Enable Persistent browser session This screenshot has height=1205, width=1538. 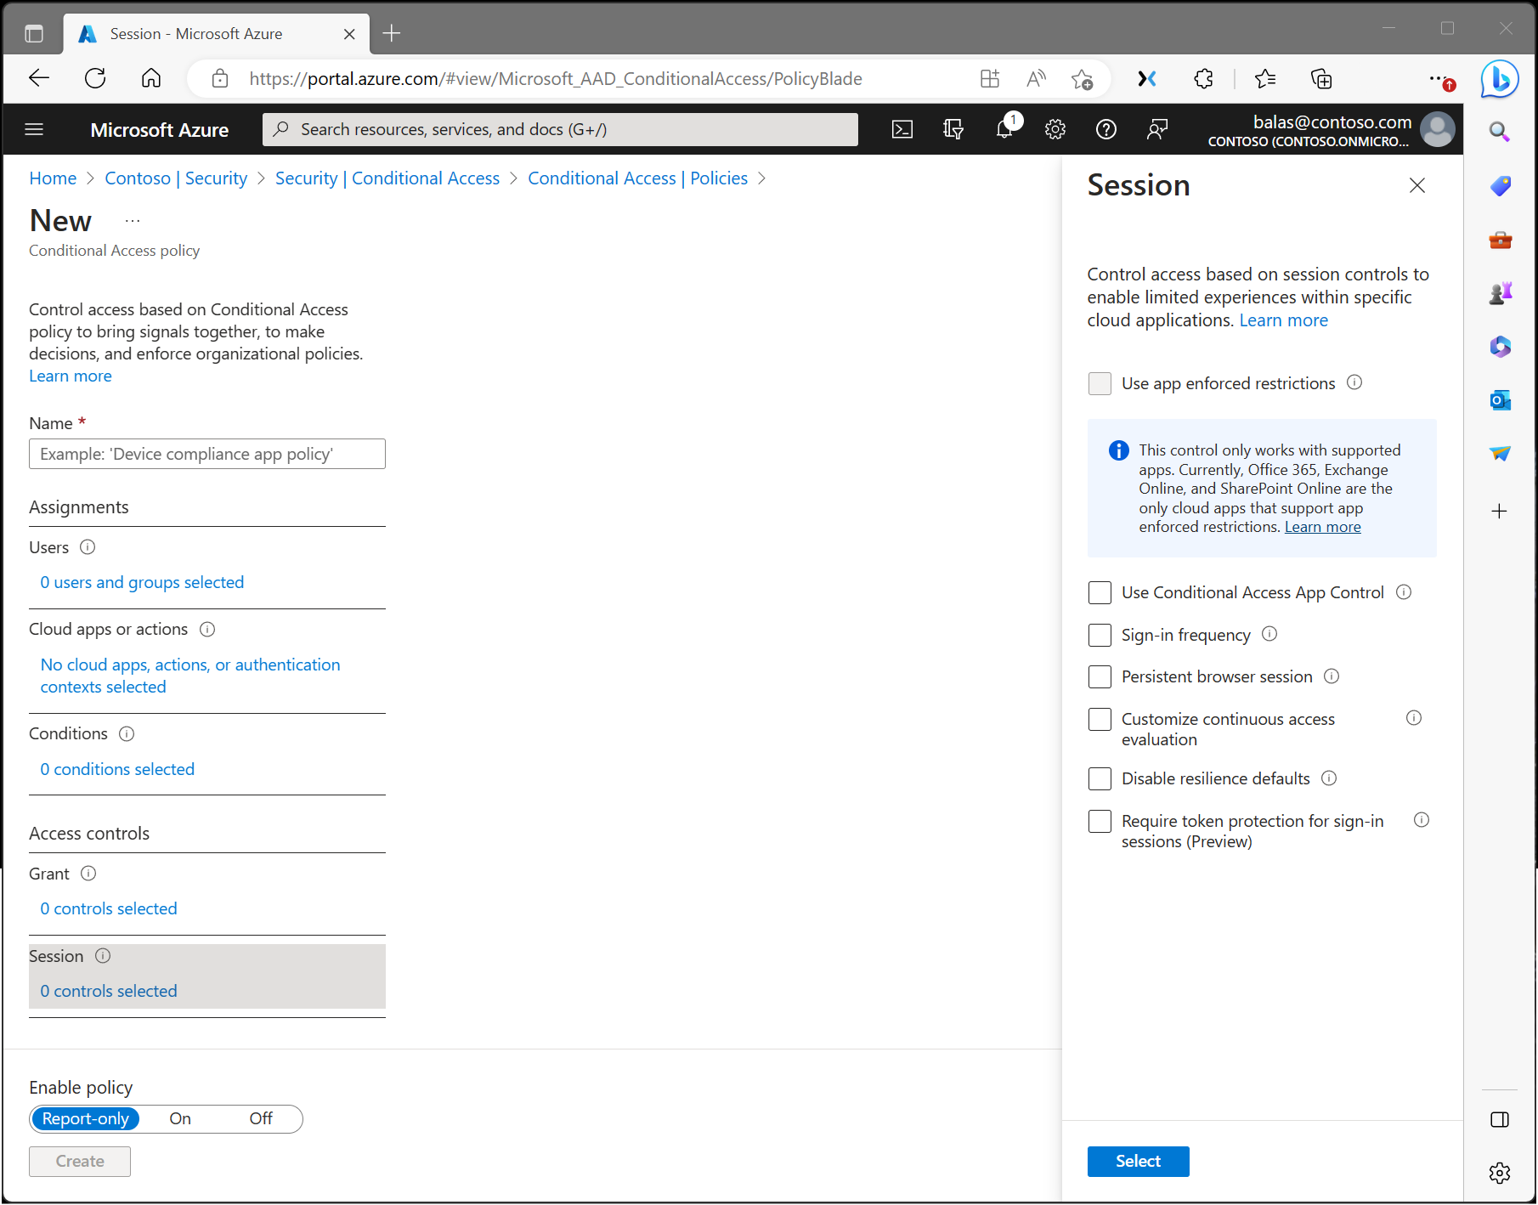coord(1100,676)
